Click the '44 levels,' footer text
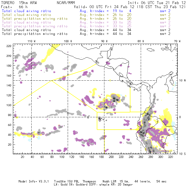This screenshot has width=187, height=187. pos(143,181)
